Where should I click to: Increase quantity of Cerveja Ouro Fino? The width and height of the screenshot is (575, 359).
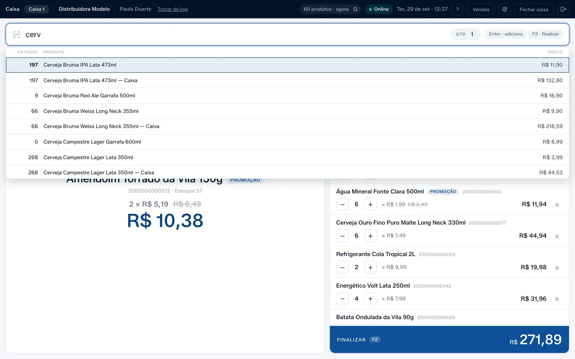370,236
